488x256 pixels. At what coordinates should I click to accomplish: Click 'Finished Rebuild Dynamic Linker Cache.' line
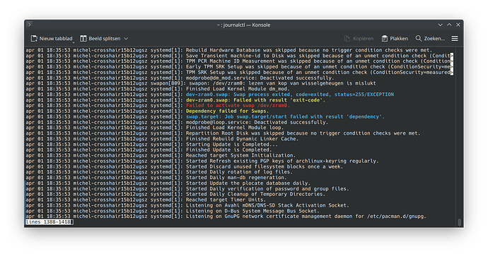242,139
